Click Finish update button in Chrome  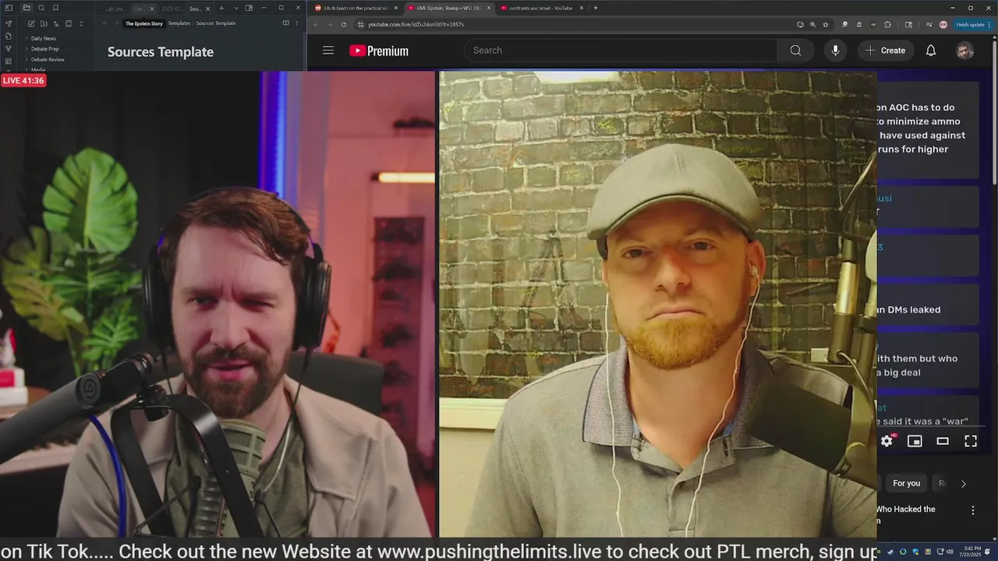974,24
